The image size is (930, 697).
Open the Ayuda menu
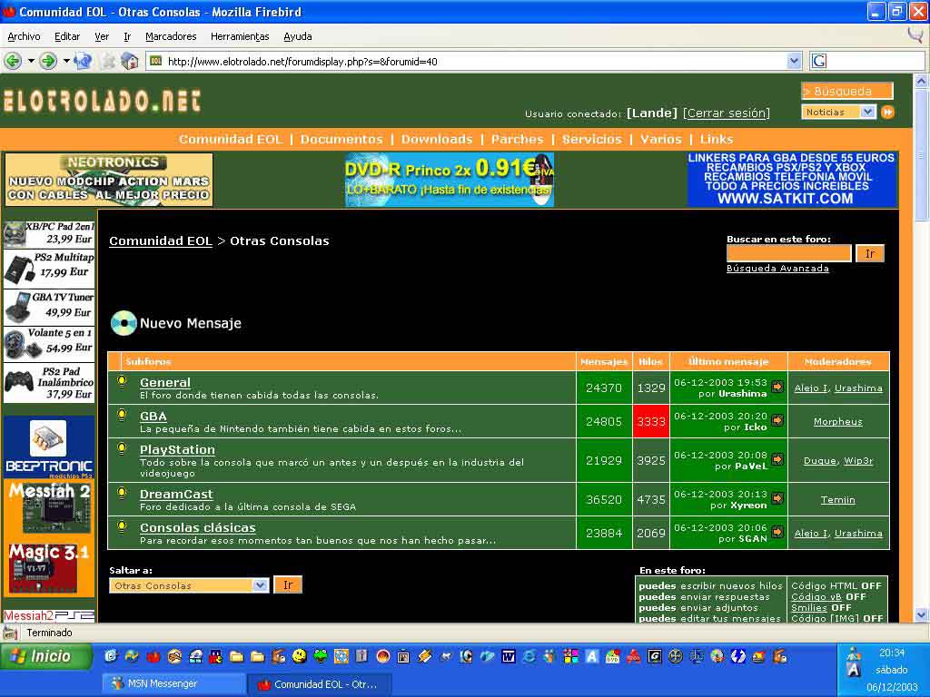tap(298, 36)
